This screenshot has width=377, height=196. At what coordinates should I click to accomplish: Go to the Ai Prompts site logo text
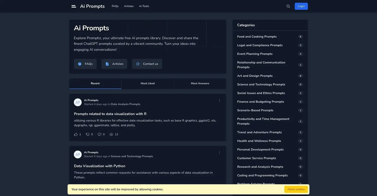point(92,6)
